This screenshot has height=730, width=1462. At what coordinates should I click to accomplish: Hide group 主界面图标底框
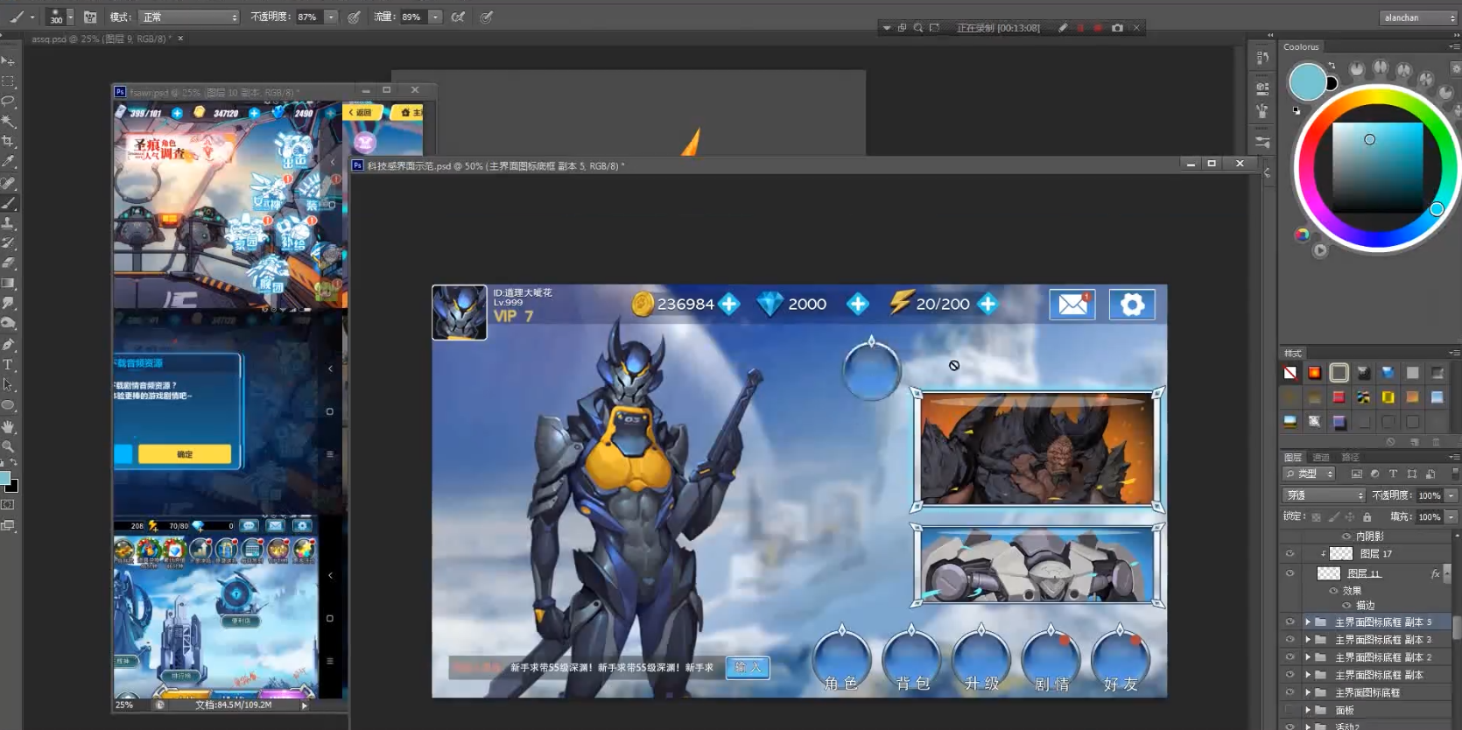[x=1290, y=692]
